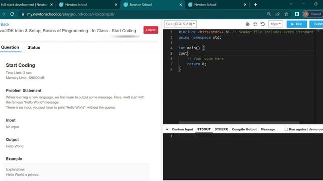The height and width of the screenshot is (181, 323).
Task: Close the last Newton School tab
Action: (245, 5)
